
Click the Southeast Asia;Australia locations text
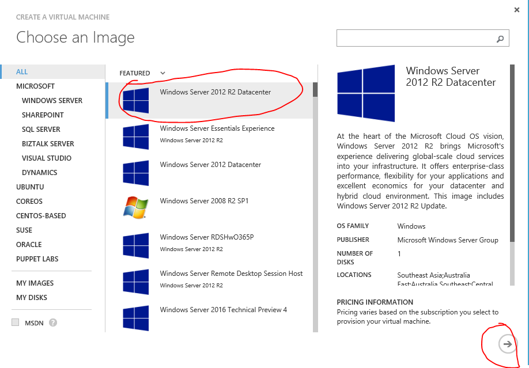coord(433,275)
